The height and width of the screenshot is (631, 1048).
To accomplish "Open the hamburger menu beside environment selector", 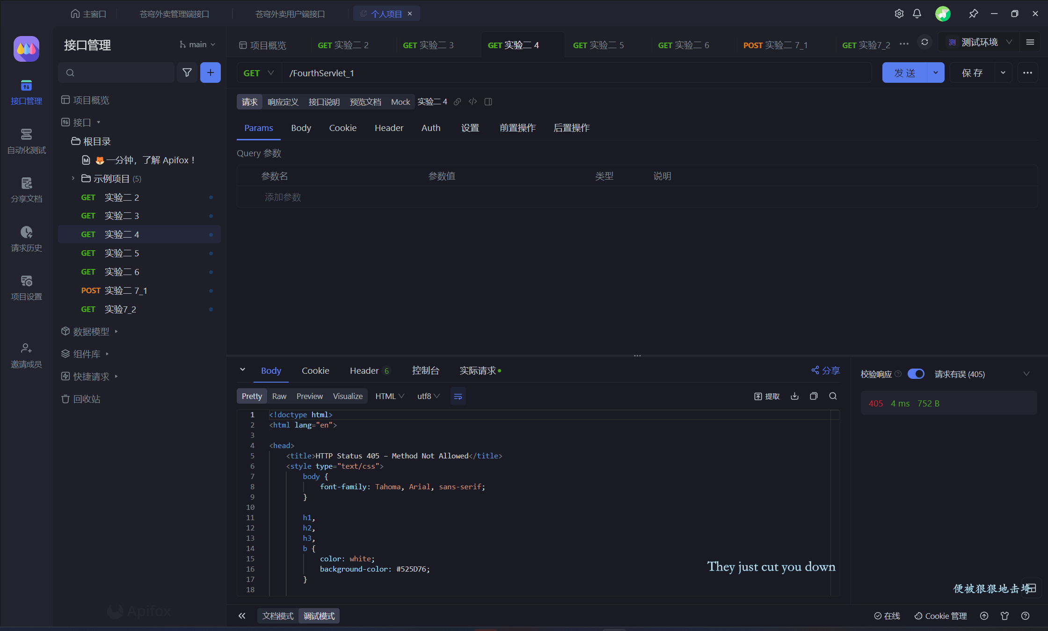I will pos(1030,42).
